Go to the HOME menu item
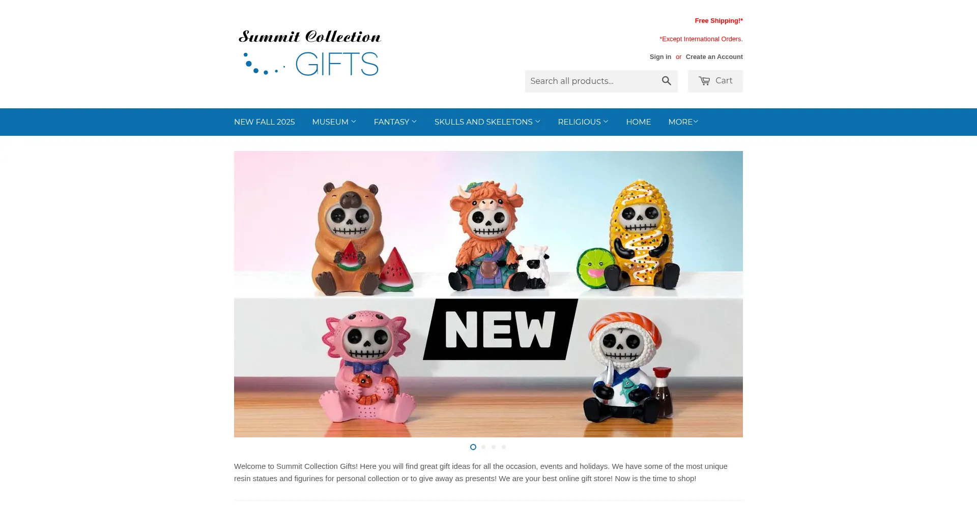Screen dimensions: 977x505 tap(639, 122)
